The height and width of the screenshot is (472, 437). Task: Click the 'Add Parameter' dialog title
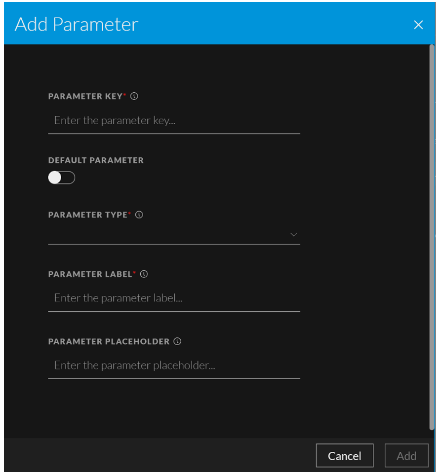77,24
